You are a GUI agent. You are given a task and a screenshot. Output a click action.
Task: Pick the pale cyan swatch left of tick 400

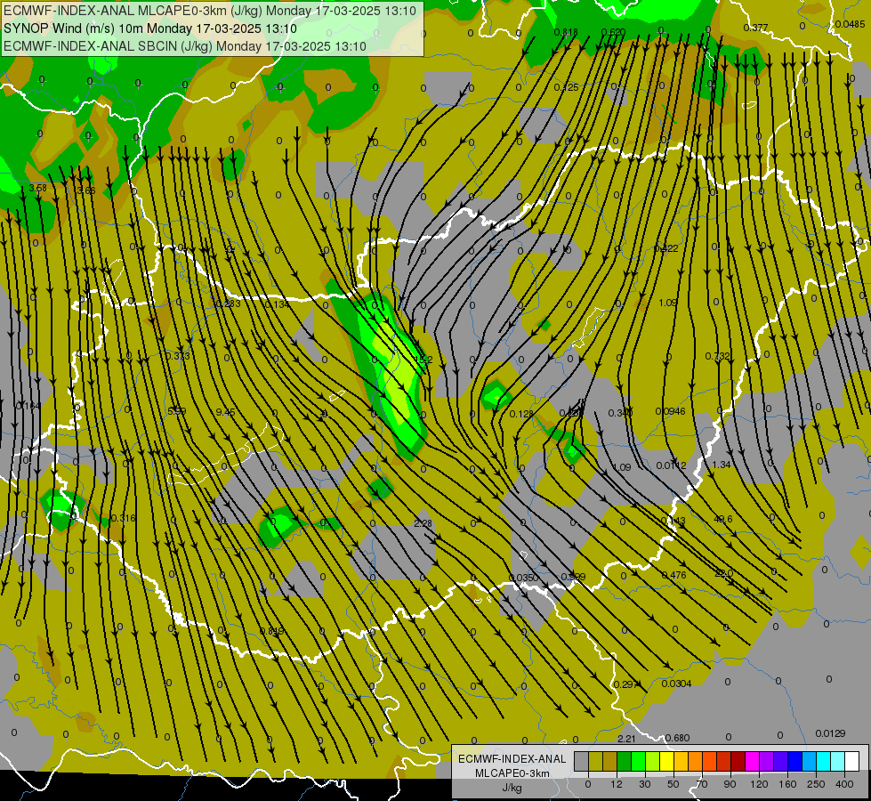(838, 761)
